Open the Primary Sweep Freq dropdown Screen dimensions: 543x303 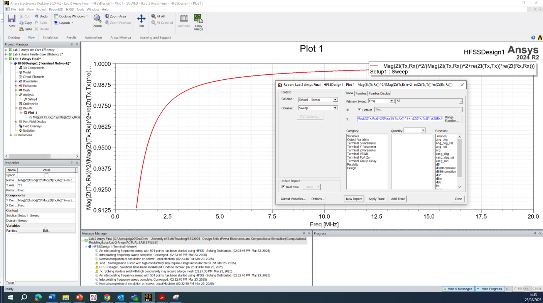(392, 101)
